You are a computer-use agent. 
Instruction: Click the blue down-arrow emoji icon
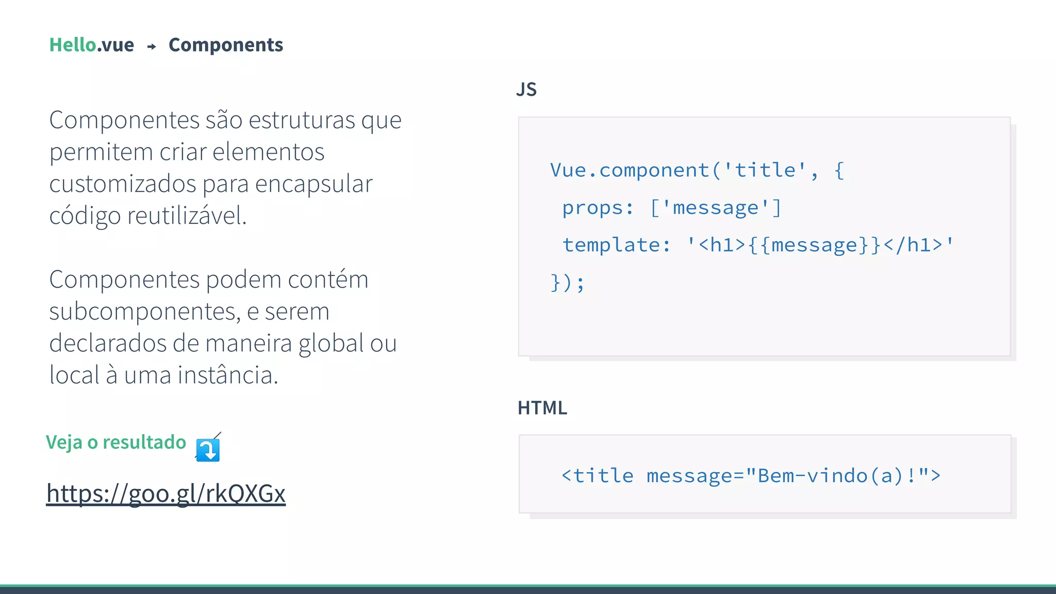point(208,450)
